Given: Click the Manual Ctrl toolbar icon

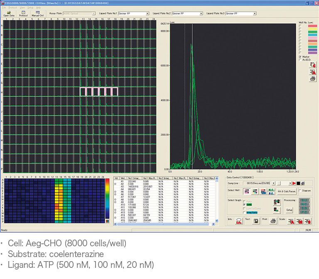Looking at the screenshot, I should click(x=37, y=14).
